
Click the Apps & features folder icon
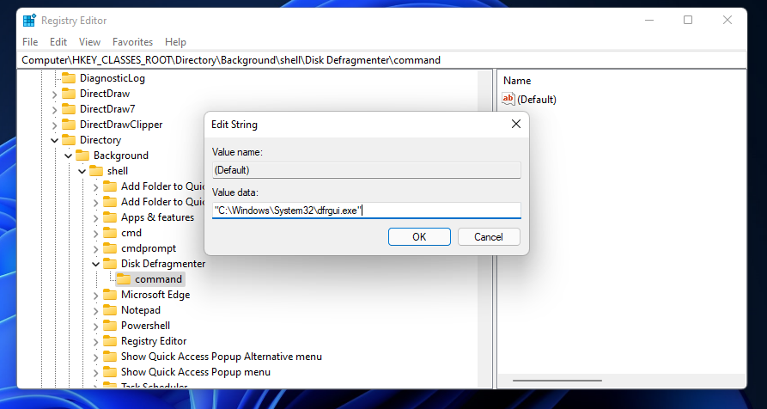coord(110,217)
